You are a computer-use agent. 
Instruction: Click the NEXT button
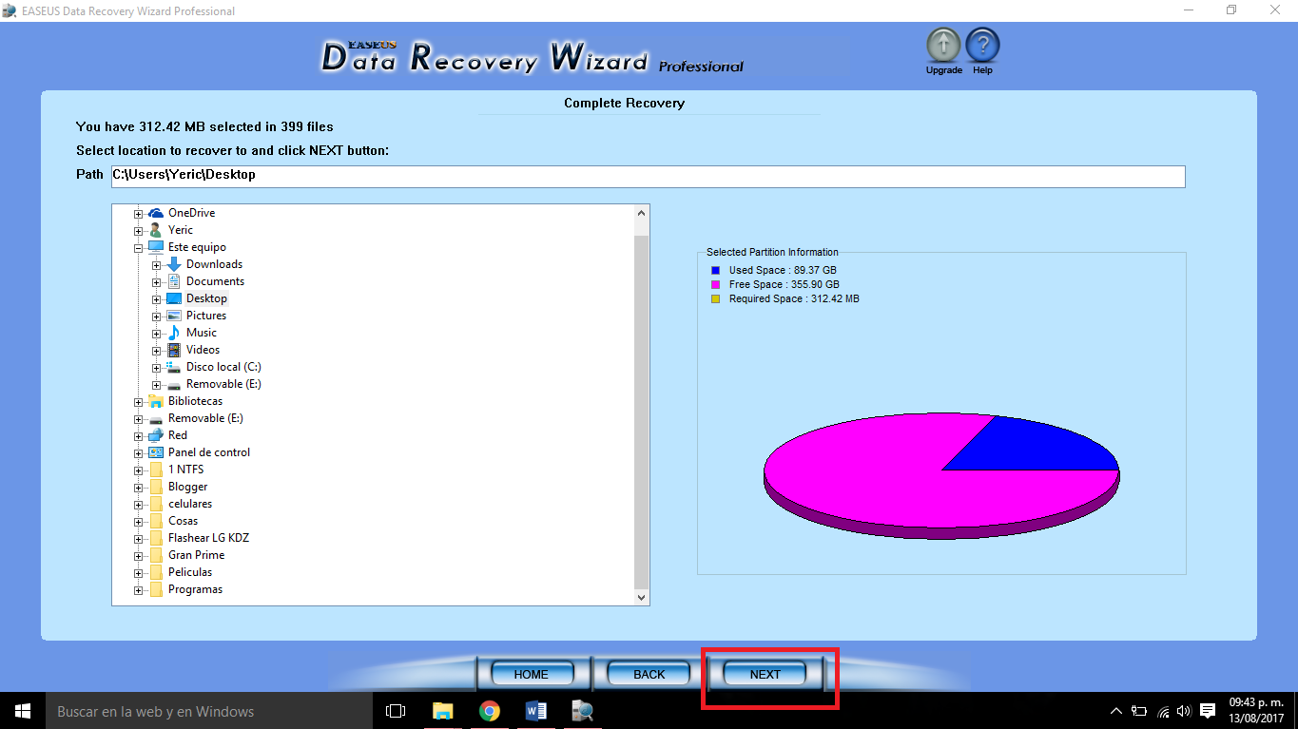pyautogui.click(x=765, y=674)
